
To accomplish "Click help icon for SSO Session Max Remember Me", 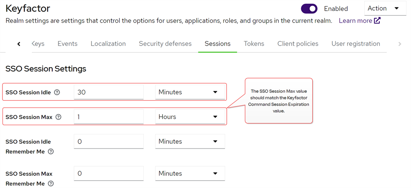I will tap(51, 184).
